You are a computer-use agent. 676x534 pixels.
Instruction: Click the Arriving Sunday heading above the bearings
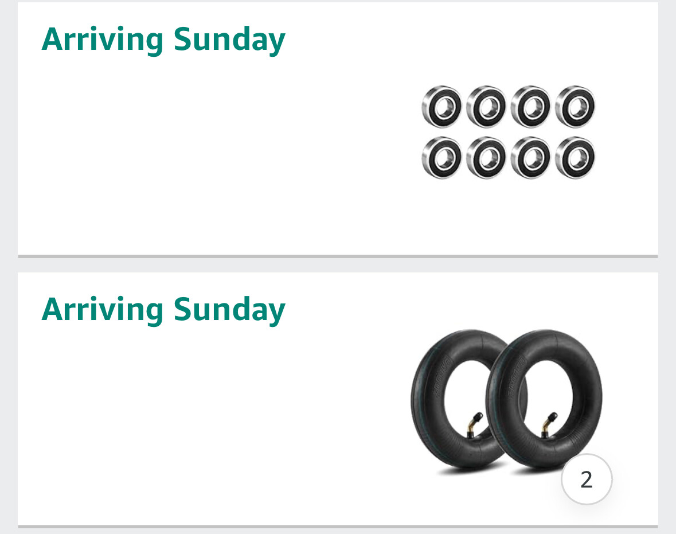(163, 40)
